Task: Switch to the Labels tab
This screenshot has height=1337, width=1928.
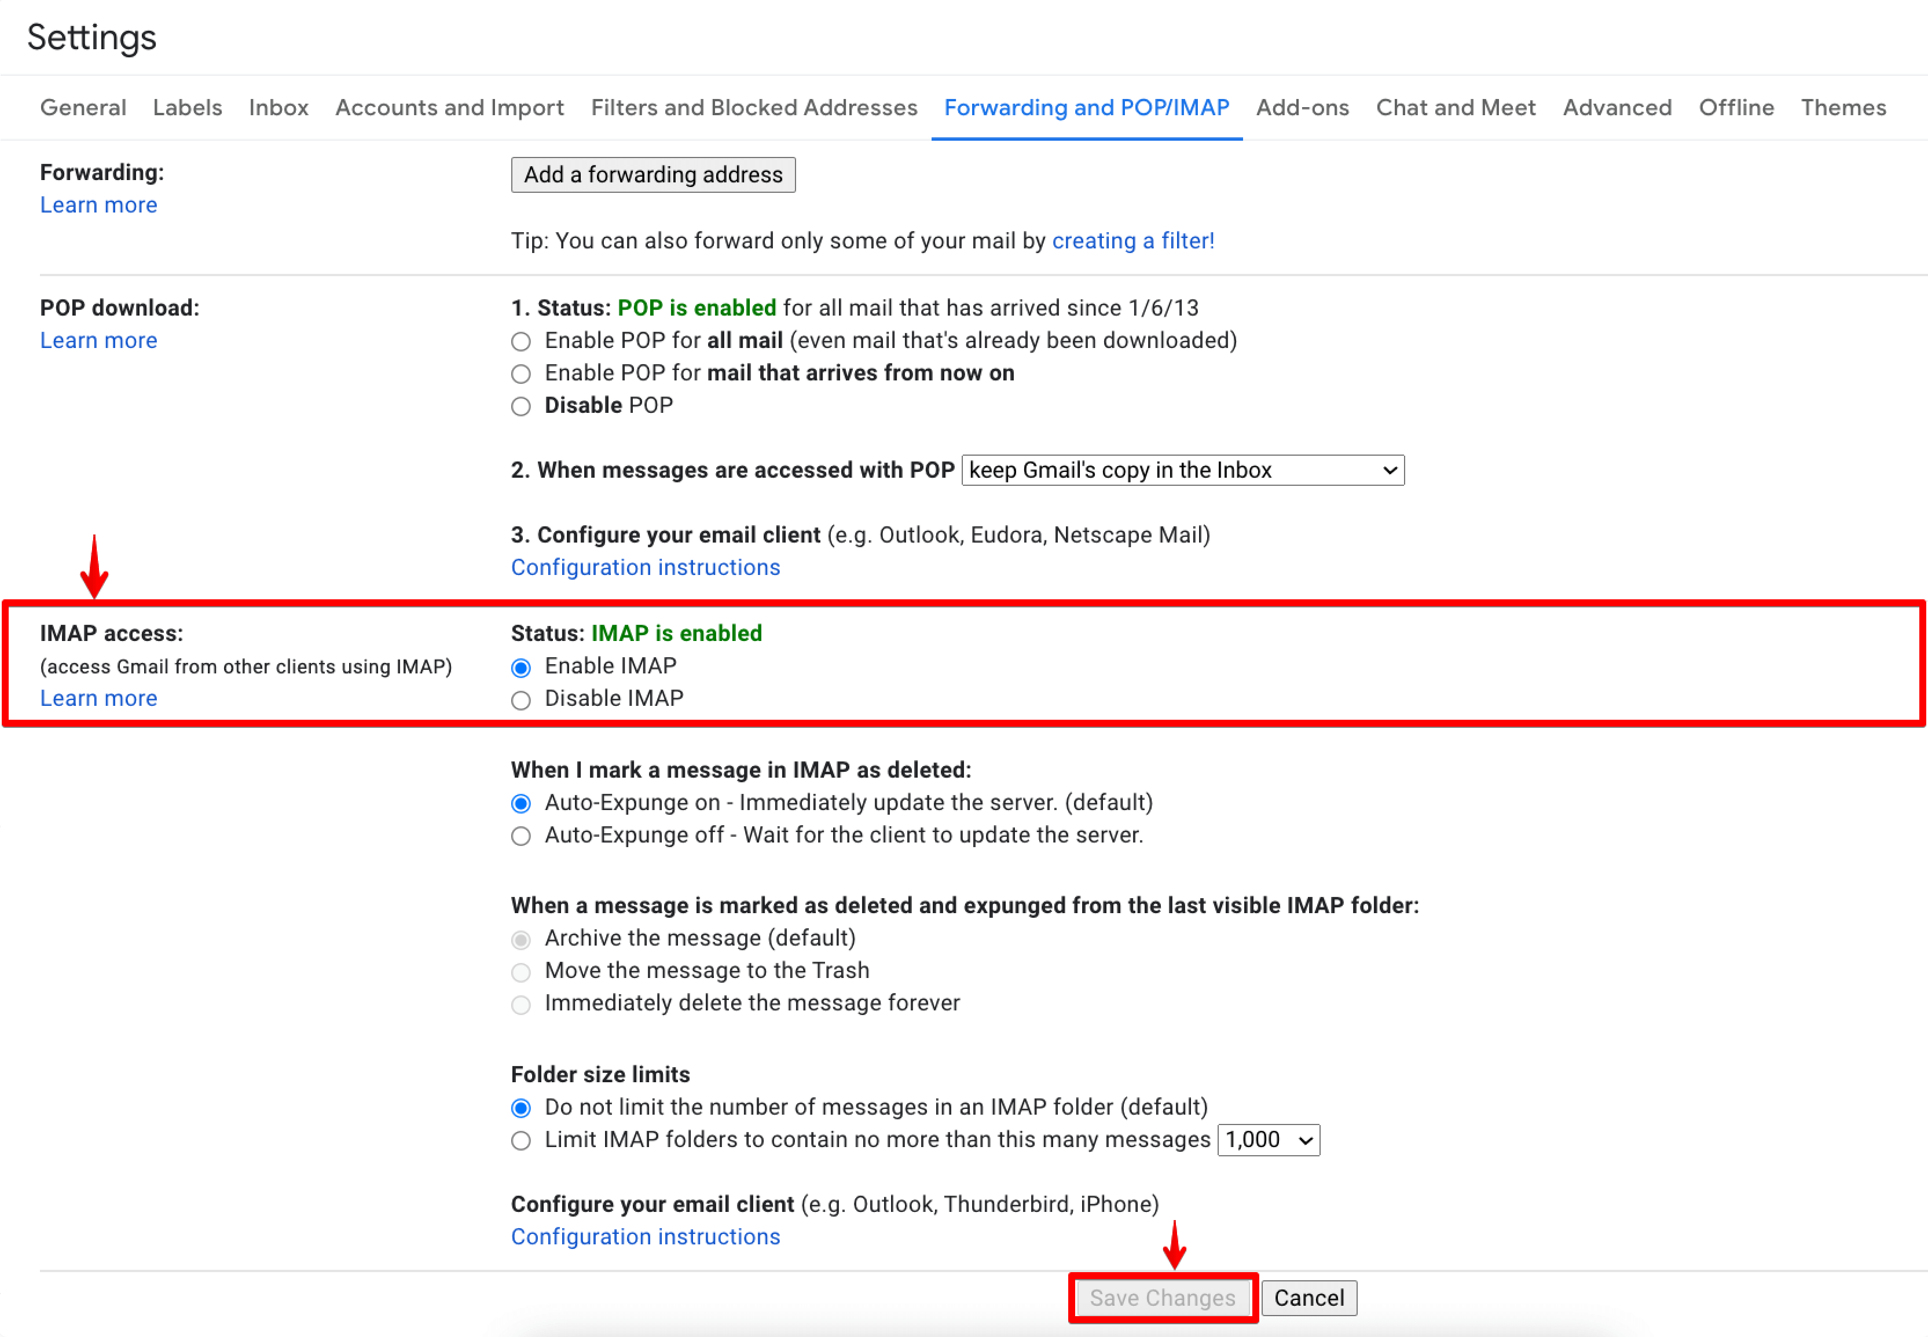Action: click(x=188, y=107)
